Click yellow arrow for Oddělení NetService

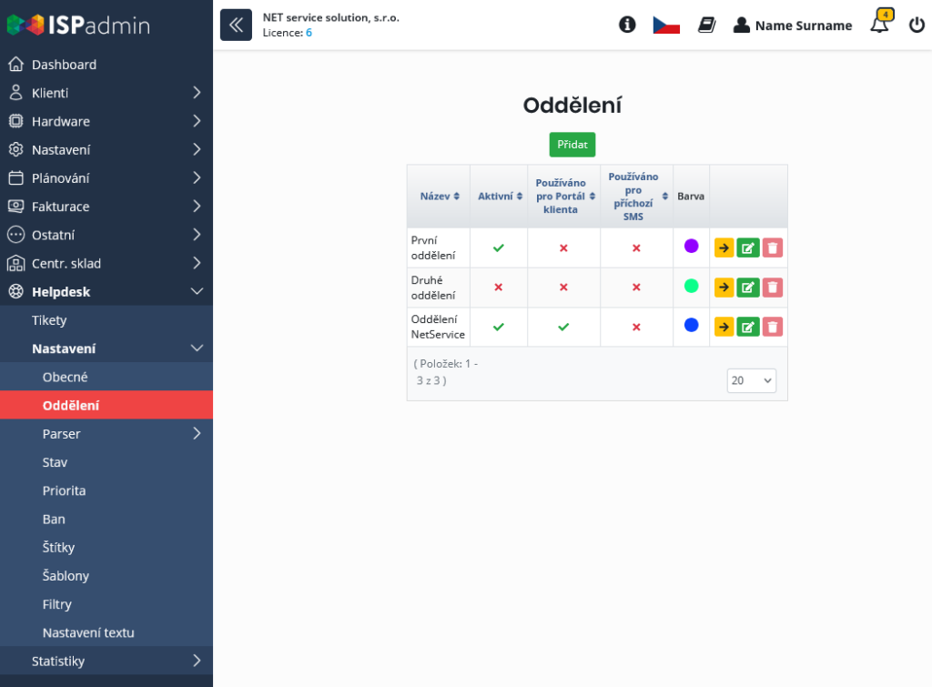(x=724, y=327)
